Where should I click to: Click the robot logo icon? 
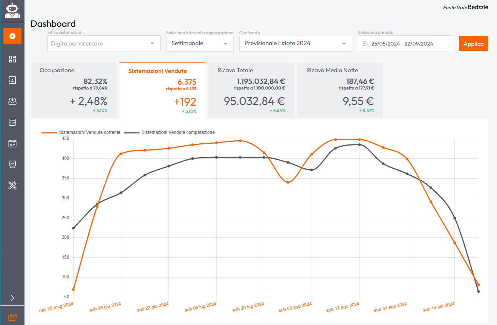click(12, 10)
